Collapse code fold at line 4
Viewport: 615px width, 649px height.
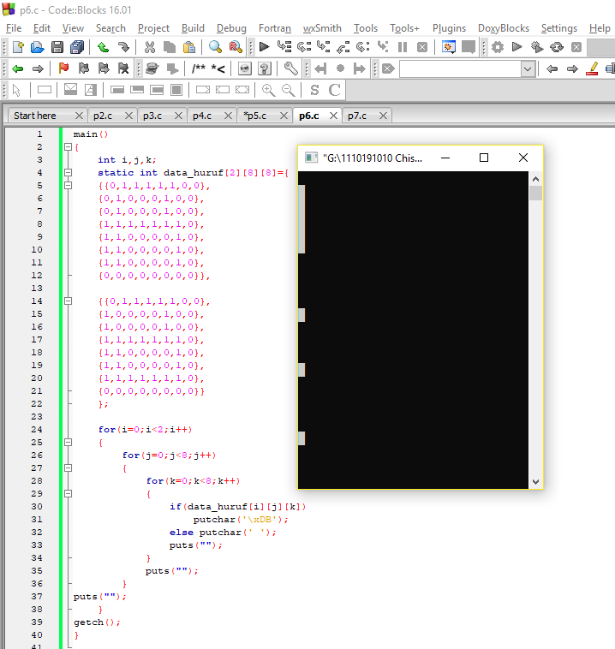68,173
